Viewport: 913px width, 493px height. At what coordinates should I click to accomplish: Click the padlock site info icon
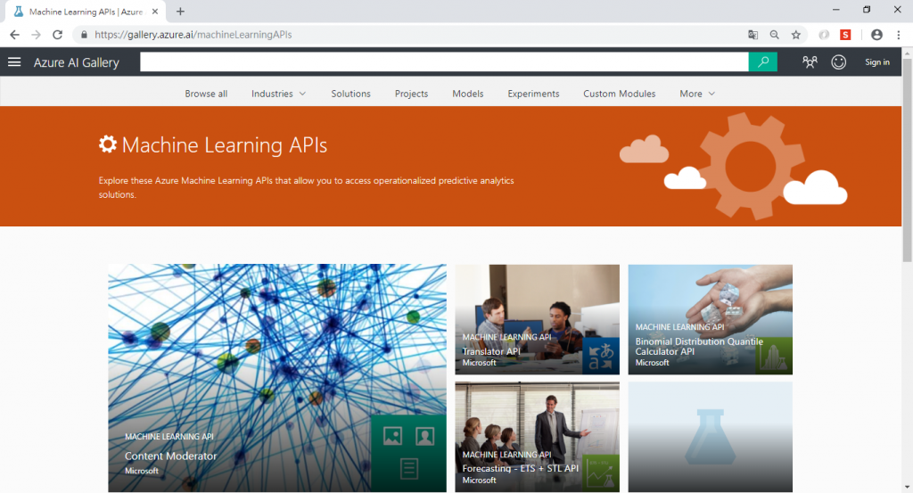click(x=84, y=35)
